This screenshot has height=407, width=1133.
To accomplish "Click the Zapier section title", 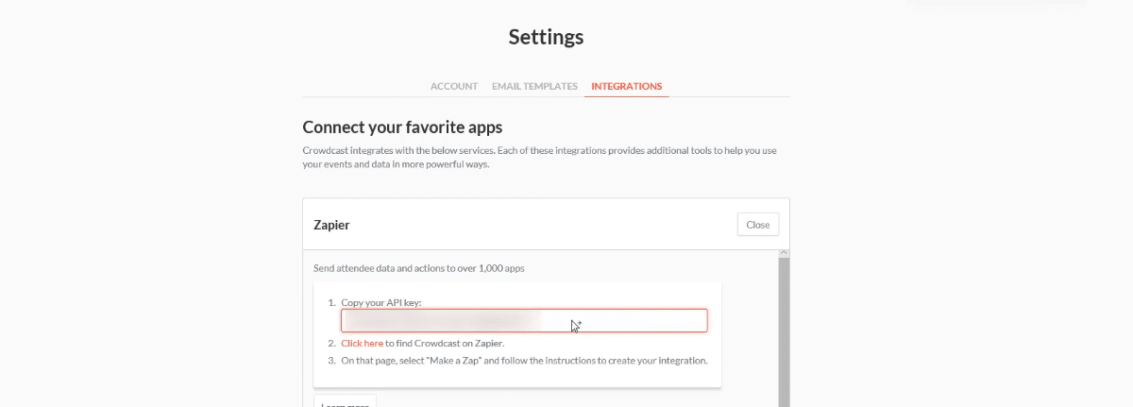I will point(331,225).
